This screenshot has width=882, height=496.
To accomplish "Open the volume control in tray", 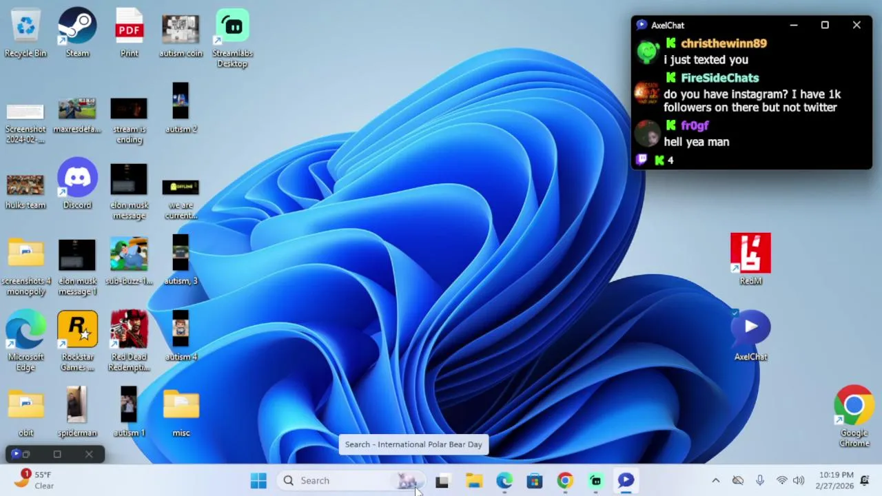I will (x=799, y=481).
